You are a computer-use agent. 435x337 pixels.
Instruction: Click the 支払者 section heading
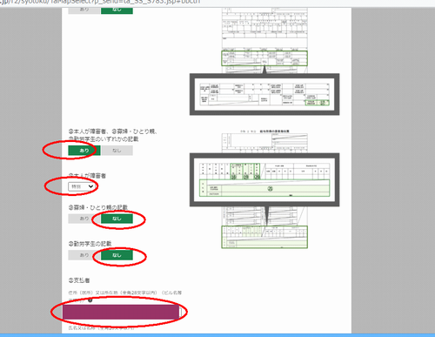[79, 280]
